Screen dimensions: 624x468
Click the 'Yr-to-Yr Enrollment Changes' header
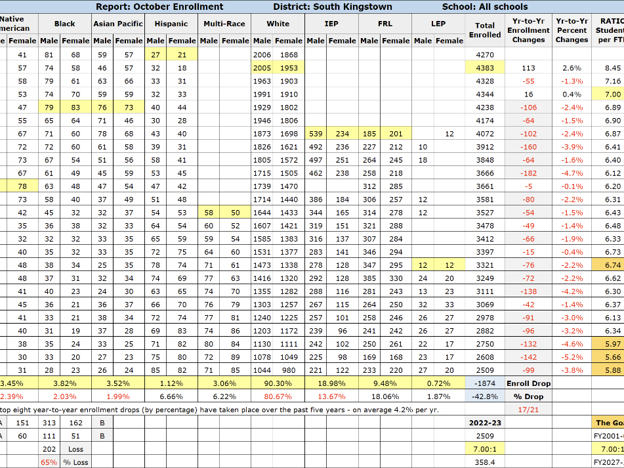(x=528, y=30)
